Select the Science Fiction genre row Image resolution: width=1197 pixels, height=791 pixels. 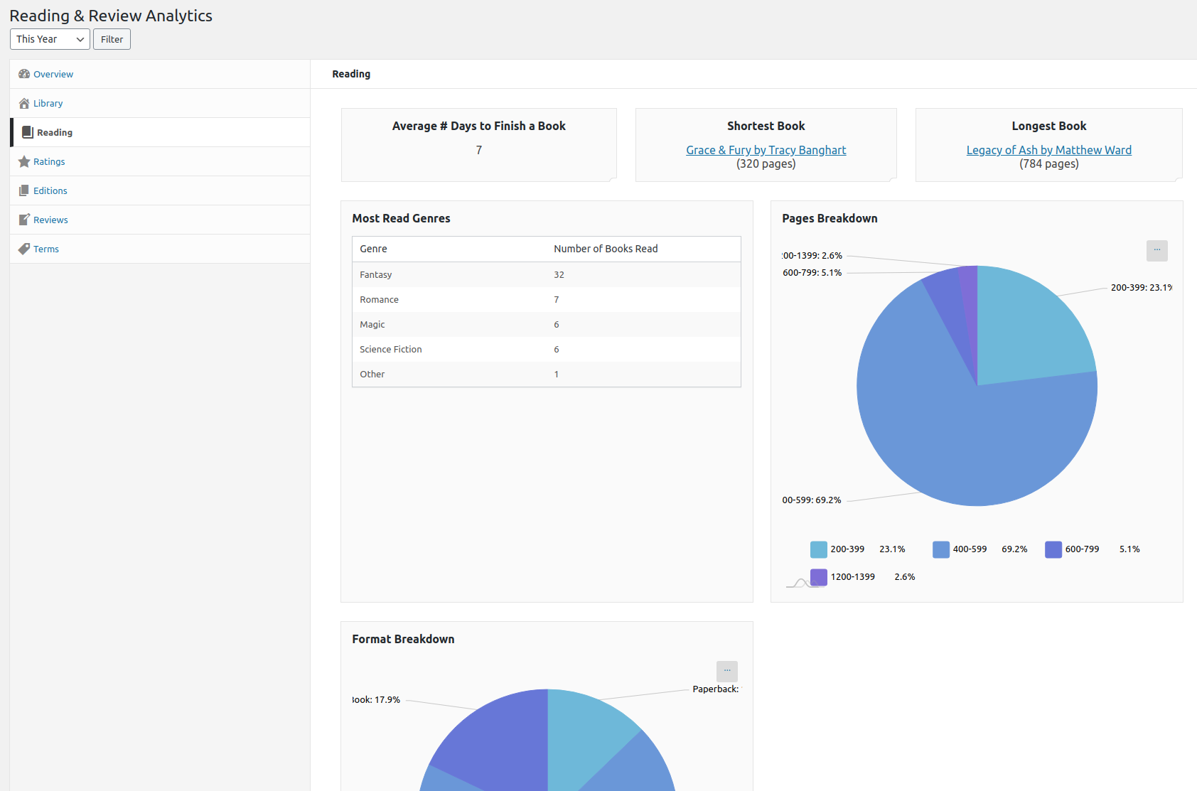[546, 349]
